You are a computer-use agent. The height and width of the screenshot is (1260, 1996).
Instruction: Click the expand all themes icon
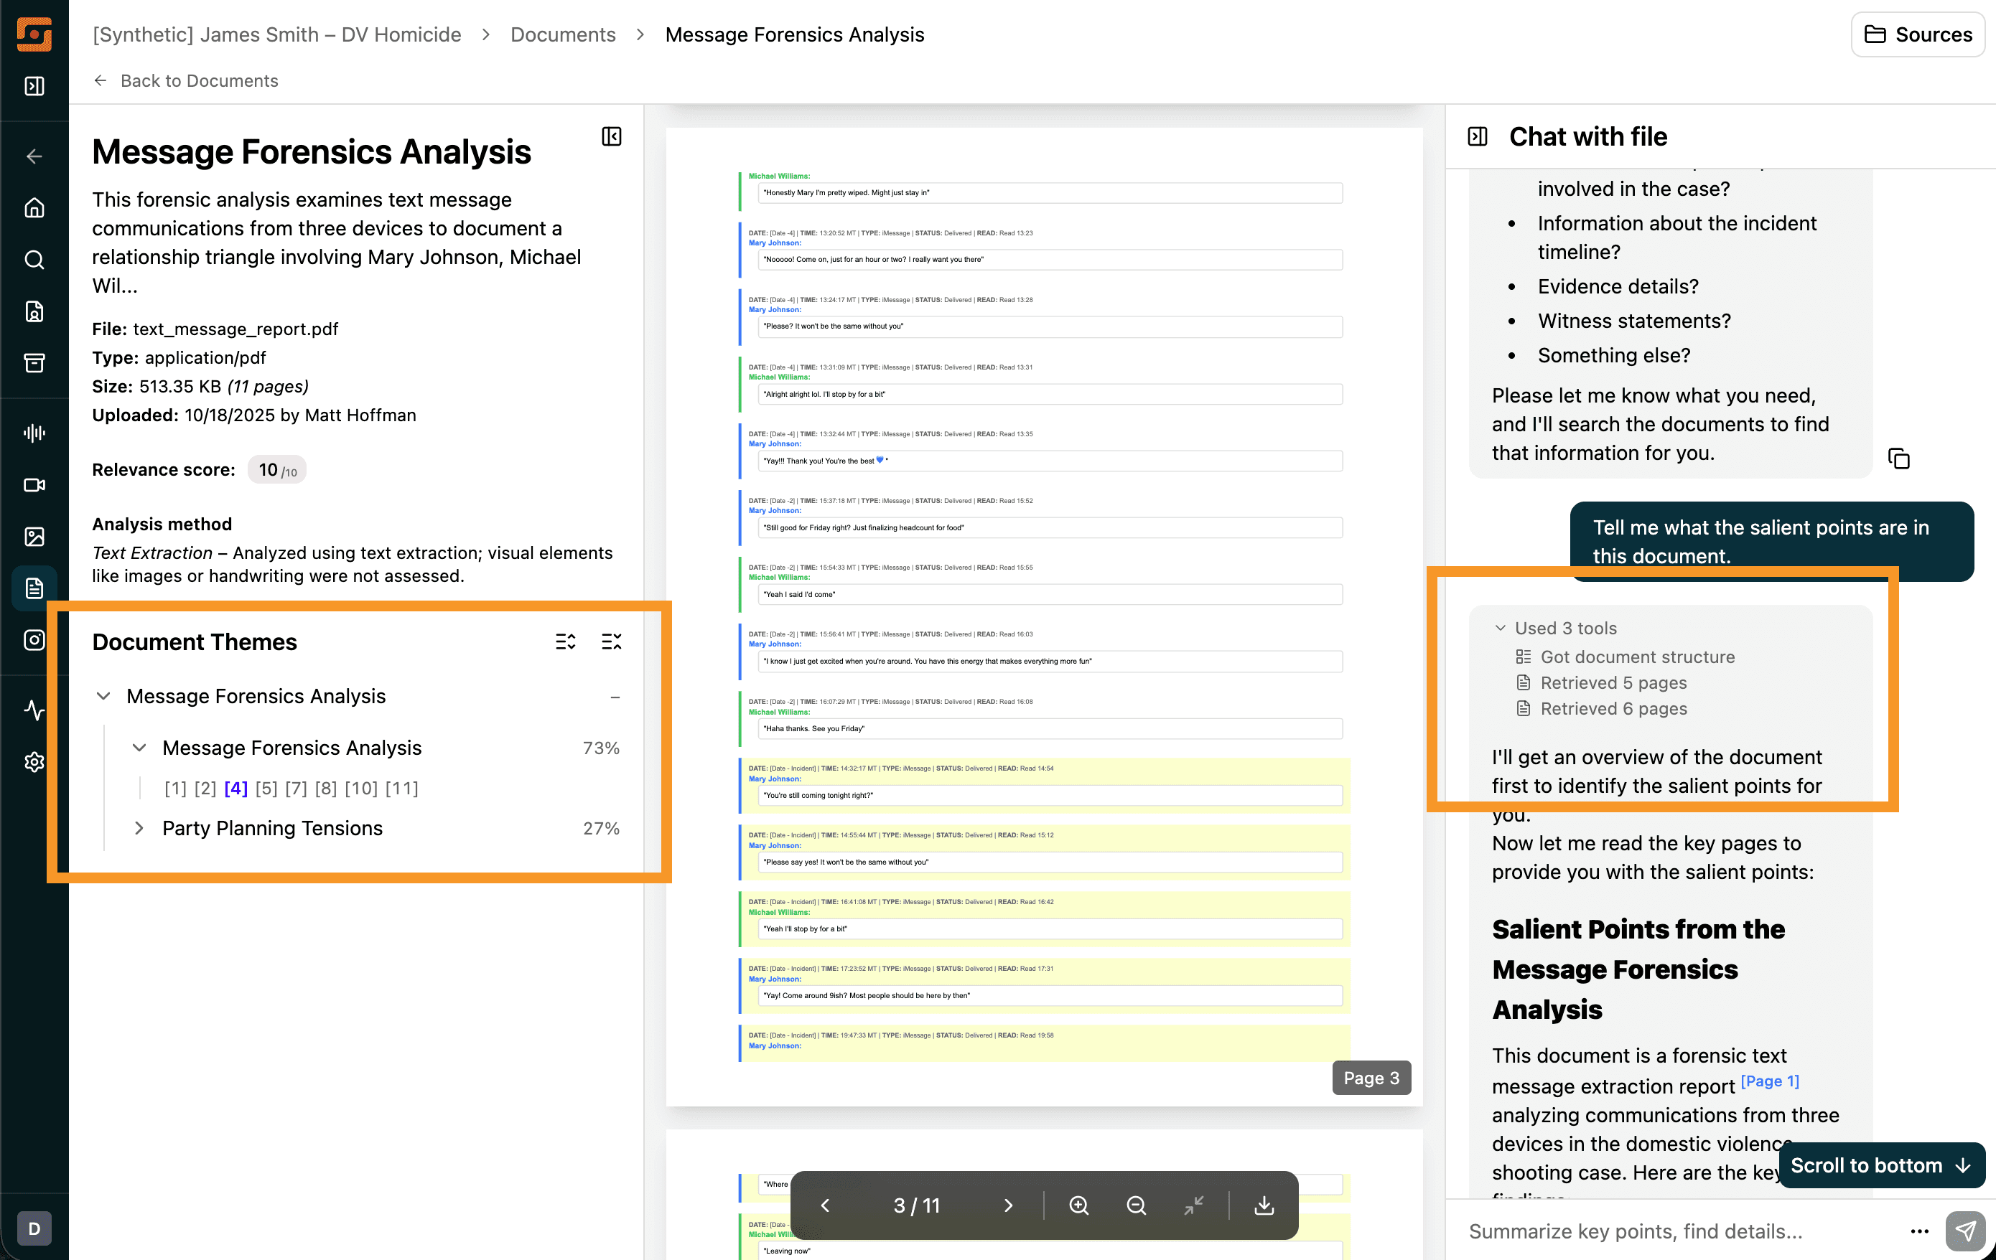click(x=565, y=641)
